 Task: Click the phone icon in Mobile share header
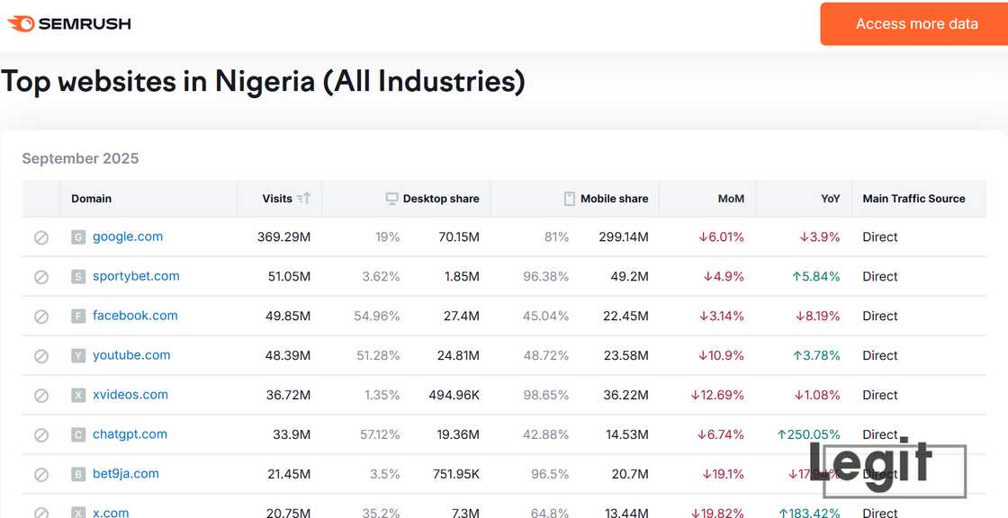point(570,198)
